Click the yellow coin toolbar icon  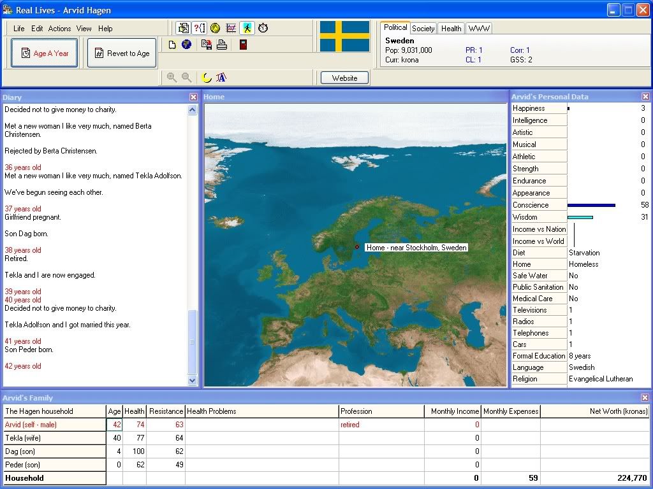point(215,28)
